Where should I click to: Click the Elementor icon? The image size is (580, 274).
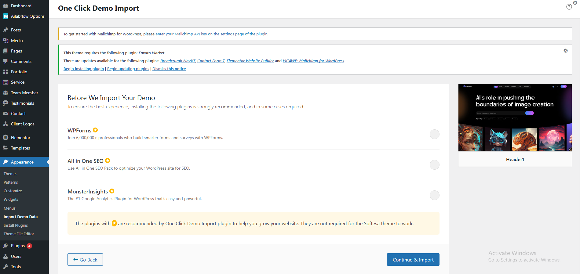[5, 138]
